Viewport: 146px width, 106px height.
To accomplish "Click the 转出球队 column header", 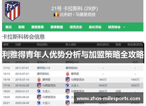I will tap(42, 45).
